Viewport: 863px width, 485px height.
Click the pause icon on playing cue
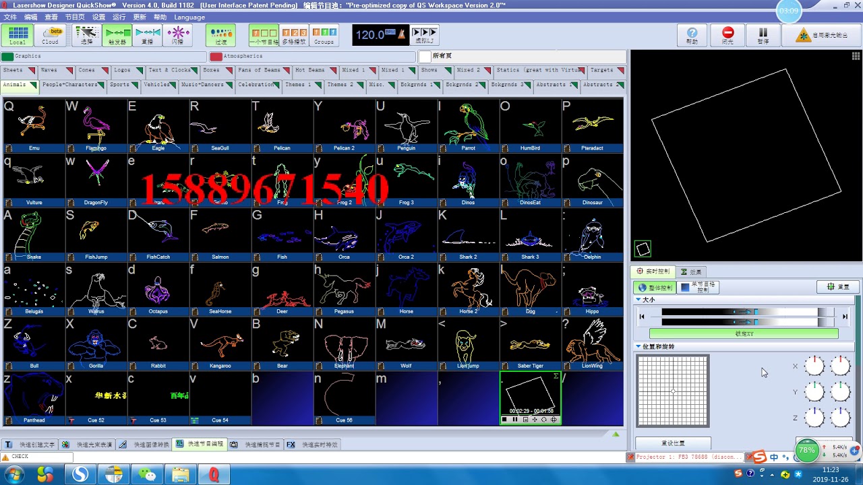514,420
